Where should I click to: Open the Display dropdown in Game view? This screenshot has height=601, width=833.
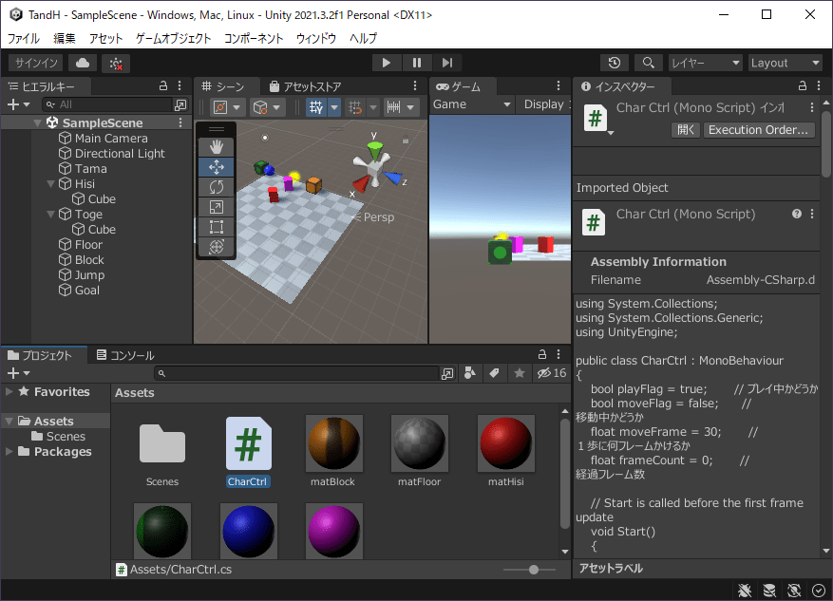coord(545,104)
